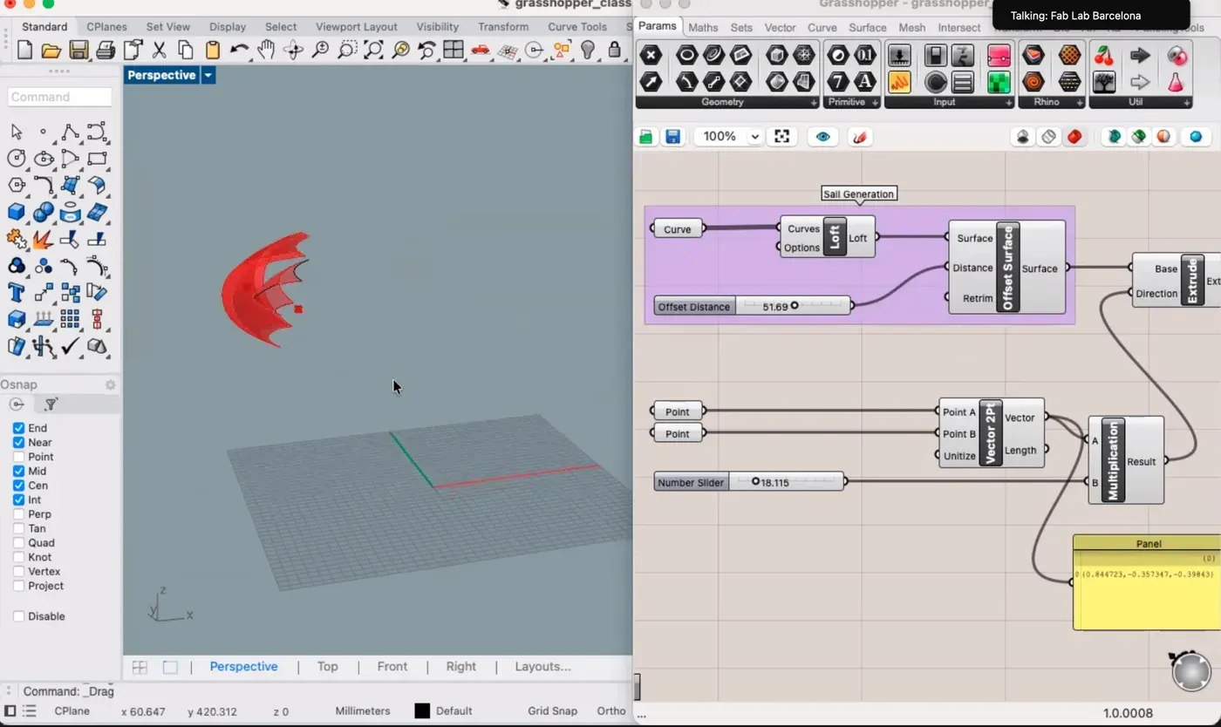Viewport: 1221px width, 727px height.
Task: Click the Print icon in Rhino toolbar
Action: 106,50
